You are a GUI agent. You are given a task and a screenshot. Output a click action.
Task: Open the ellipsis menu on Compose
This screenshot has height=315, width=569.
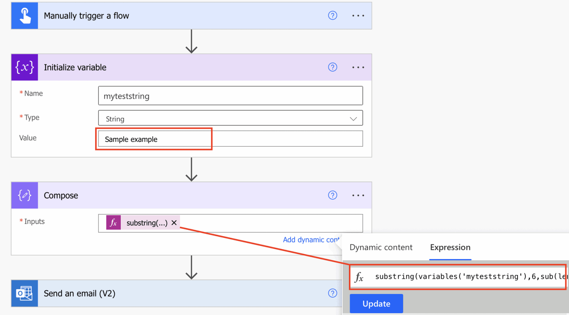[358, 195]
